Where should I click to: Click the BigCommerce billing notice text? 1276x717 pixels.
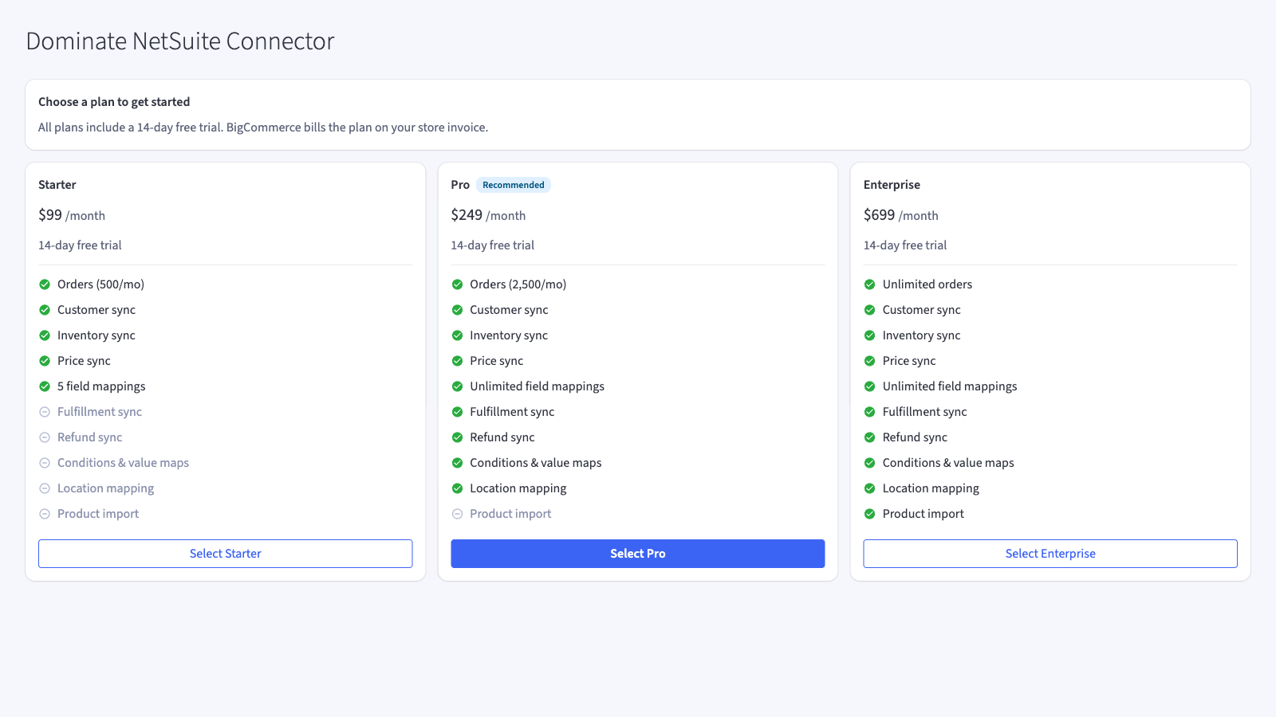(x=263, y=127)
